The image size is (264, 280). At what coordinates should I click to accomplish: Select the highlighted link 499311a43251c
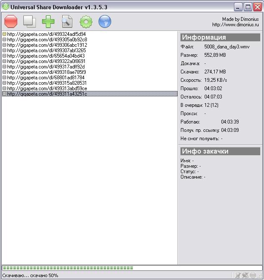point(90,94)
